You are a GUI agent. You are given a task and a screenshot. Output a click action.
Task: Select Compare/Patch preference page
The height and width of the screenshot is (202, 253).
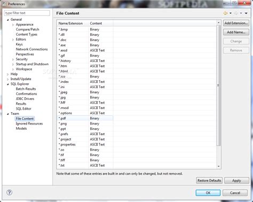[x=27, y=29]
